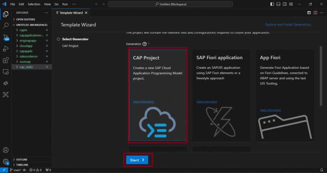Open the Extensions view

click(6, 60)
